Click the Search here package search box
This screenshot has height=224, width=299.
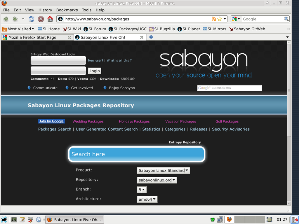coord(137,154)
